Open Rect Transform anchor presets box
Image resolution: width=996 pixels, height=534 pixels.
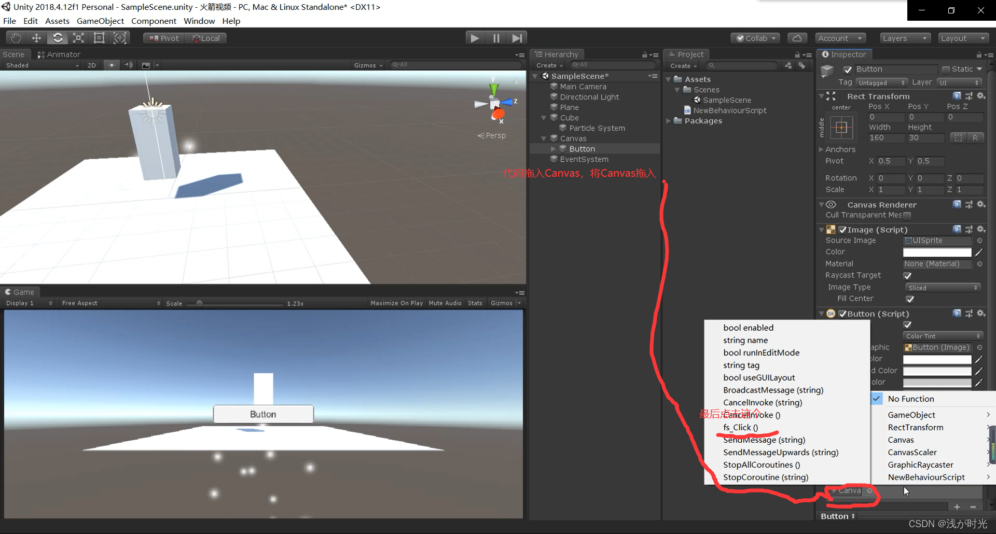click(841, 127)
